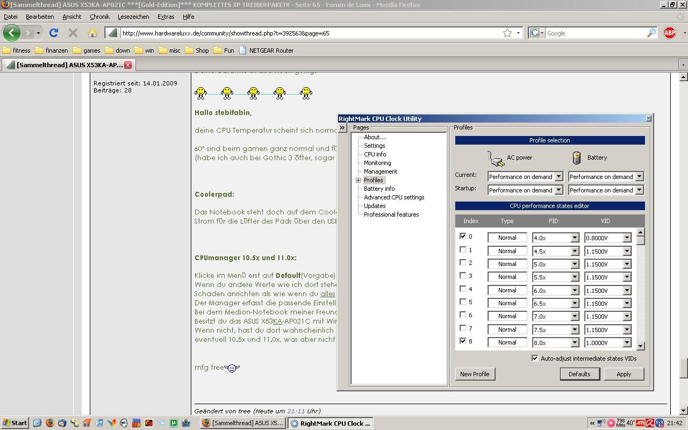Enable performance state index 4 checkbox
This screenshot has height=430, width=688.
pyautogui.click(x=463, y=289)
